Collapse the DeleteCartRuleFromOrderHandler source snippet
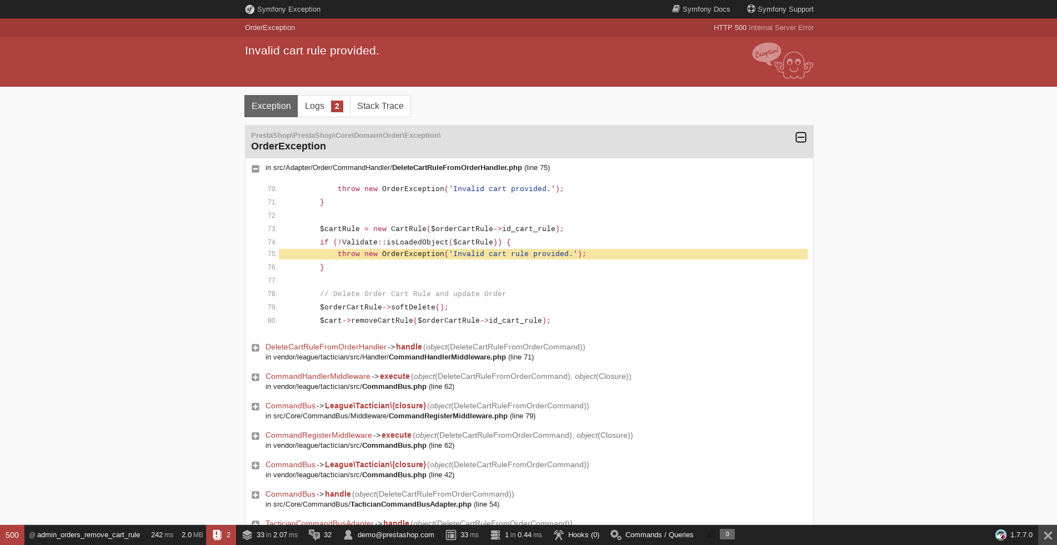Image resolution: width=1057 pixels, height=545 pixels. tap(255, 168)
